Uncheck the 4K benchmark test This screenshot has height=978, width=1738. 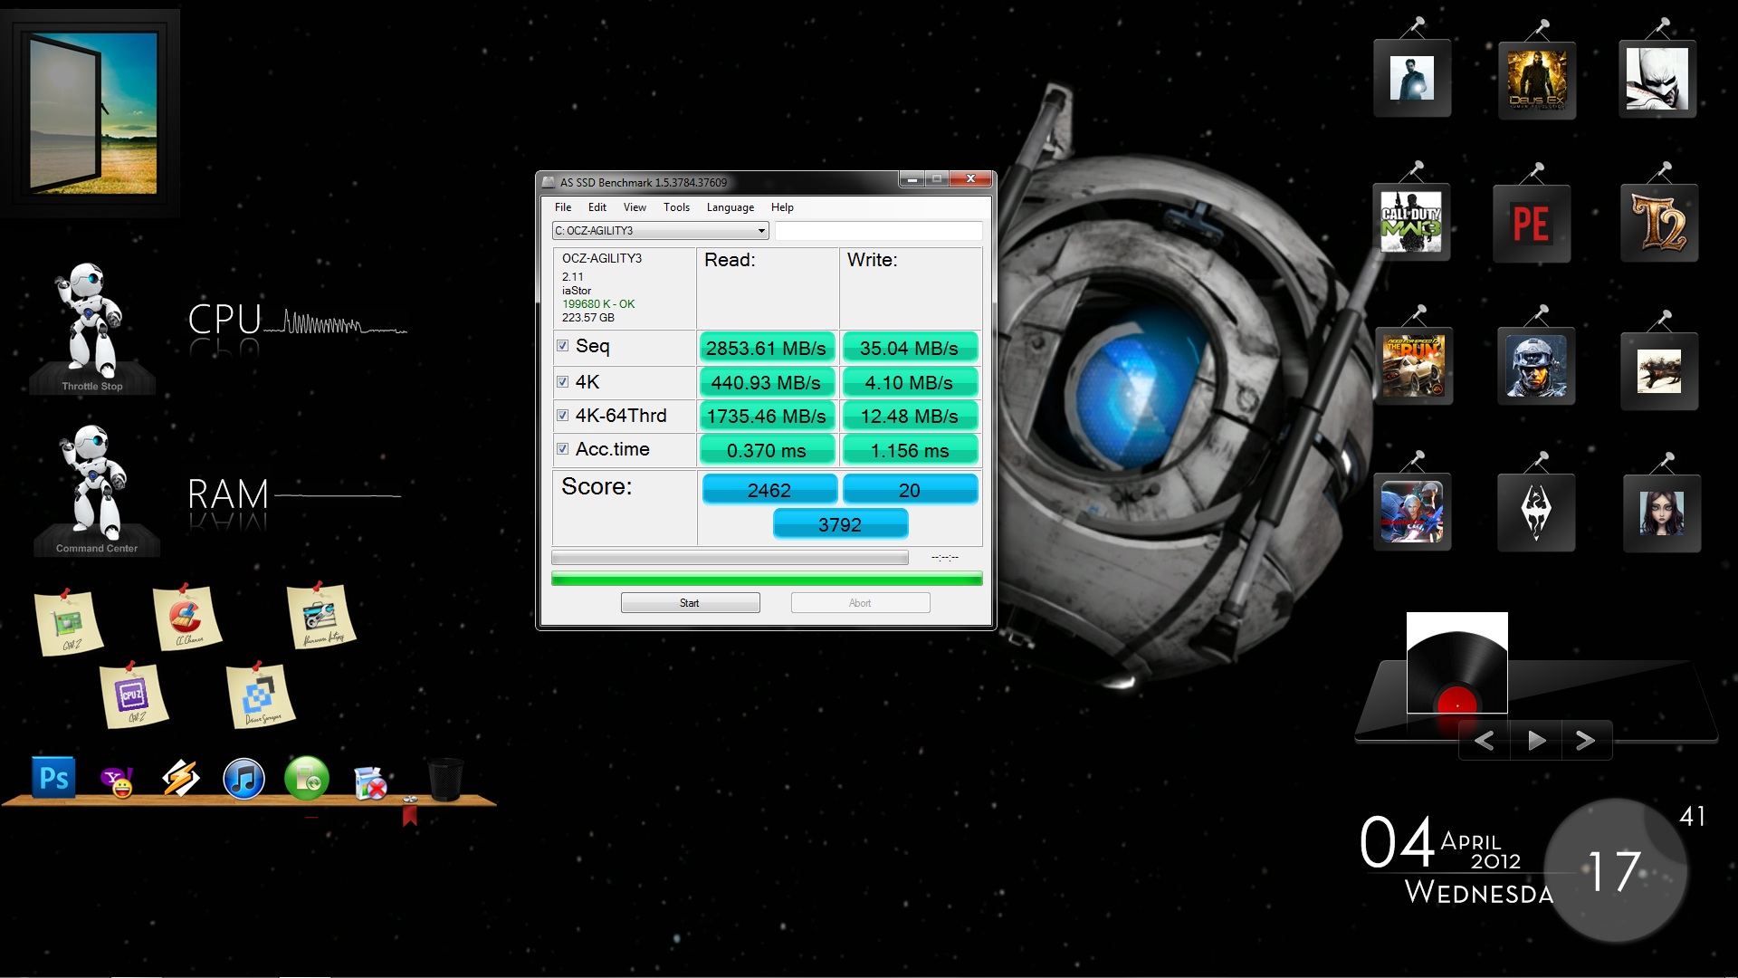pyautogui.click(x=562, y=381)
